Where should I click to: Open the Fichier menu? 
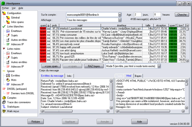[x=5, y=8]
